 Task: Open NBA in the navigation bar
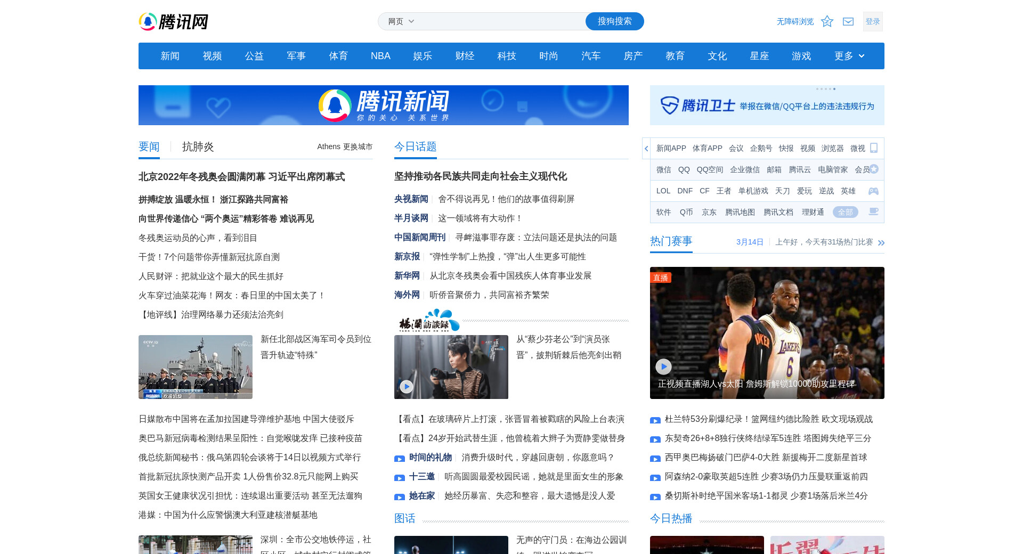click(380, 56)
